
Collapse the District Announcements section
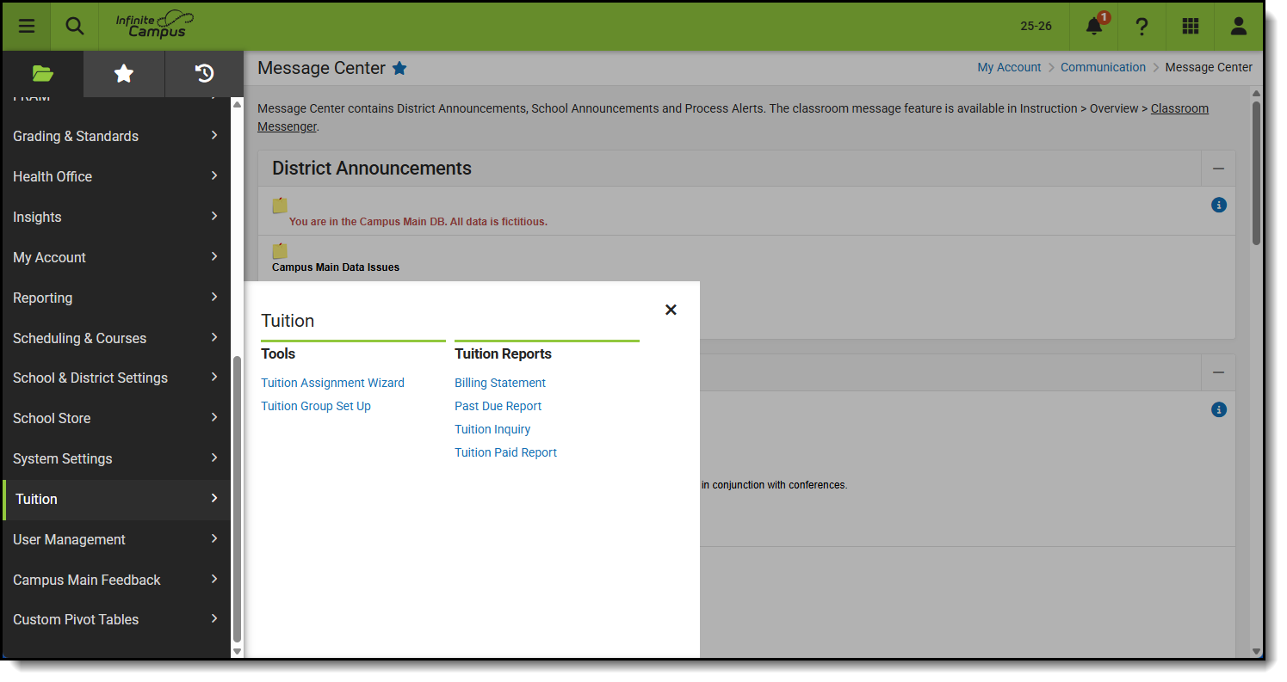(1218, 169)
